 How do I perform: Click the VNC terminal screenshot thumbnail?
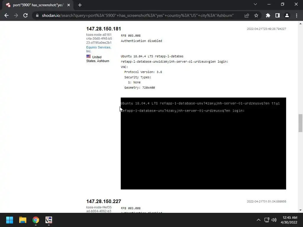[203, 143]
